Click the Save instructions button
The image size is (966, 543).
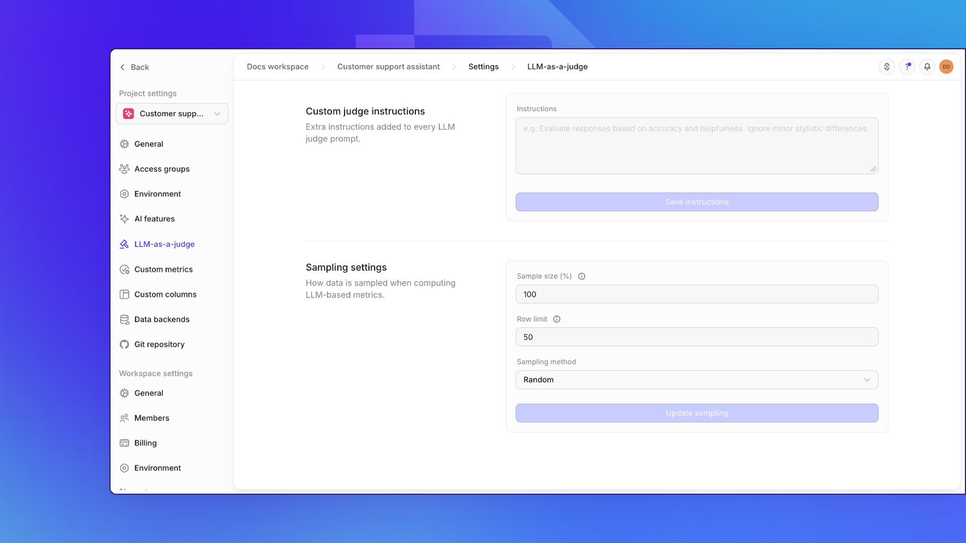pyautogui.click(x=697, y=202)
